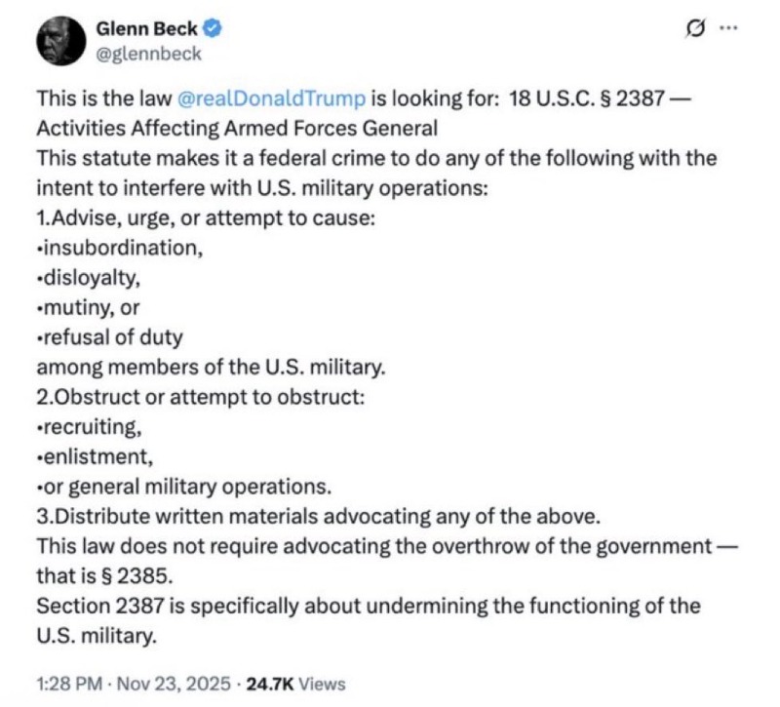Open the three-dot more options menu
This screenshot has width=780, height=707.
tap(728, 29)
